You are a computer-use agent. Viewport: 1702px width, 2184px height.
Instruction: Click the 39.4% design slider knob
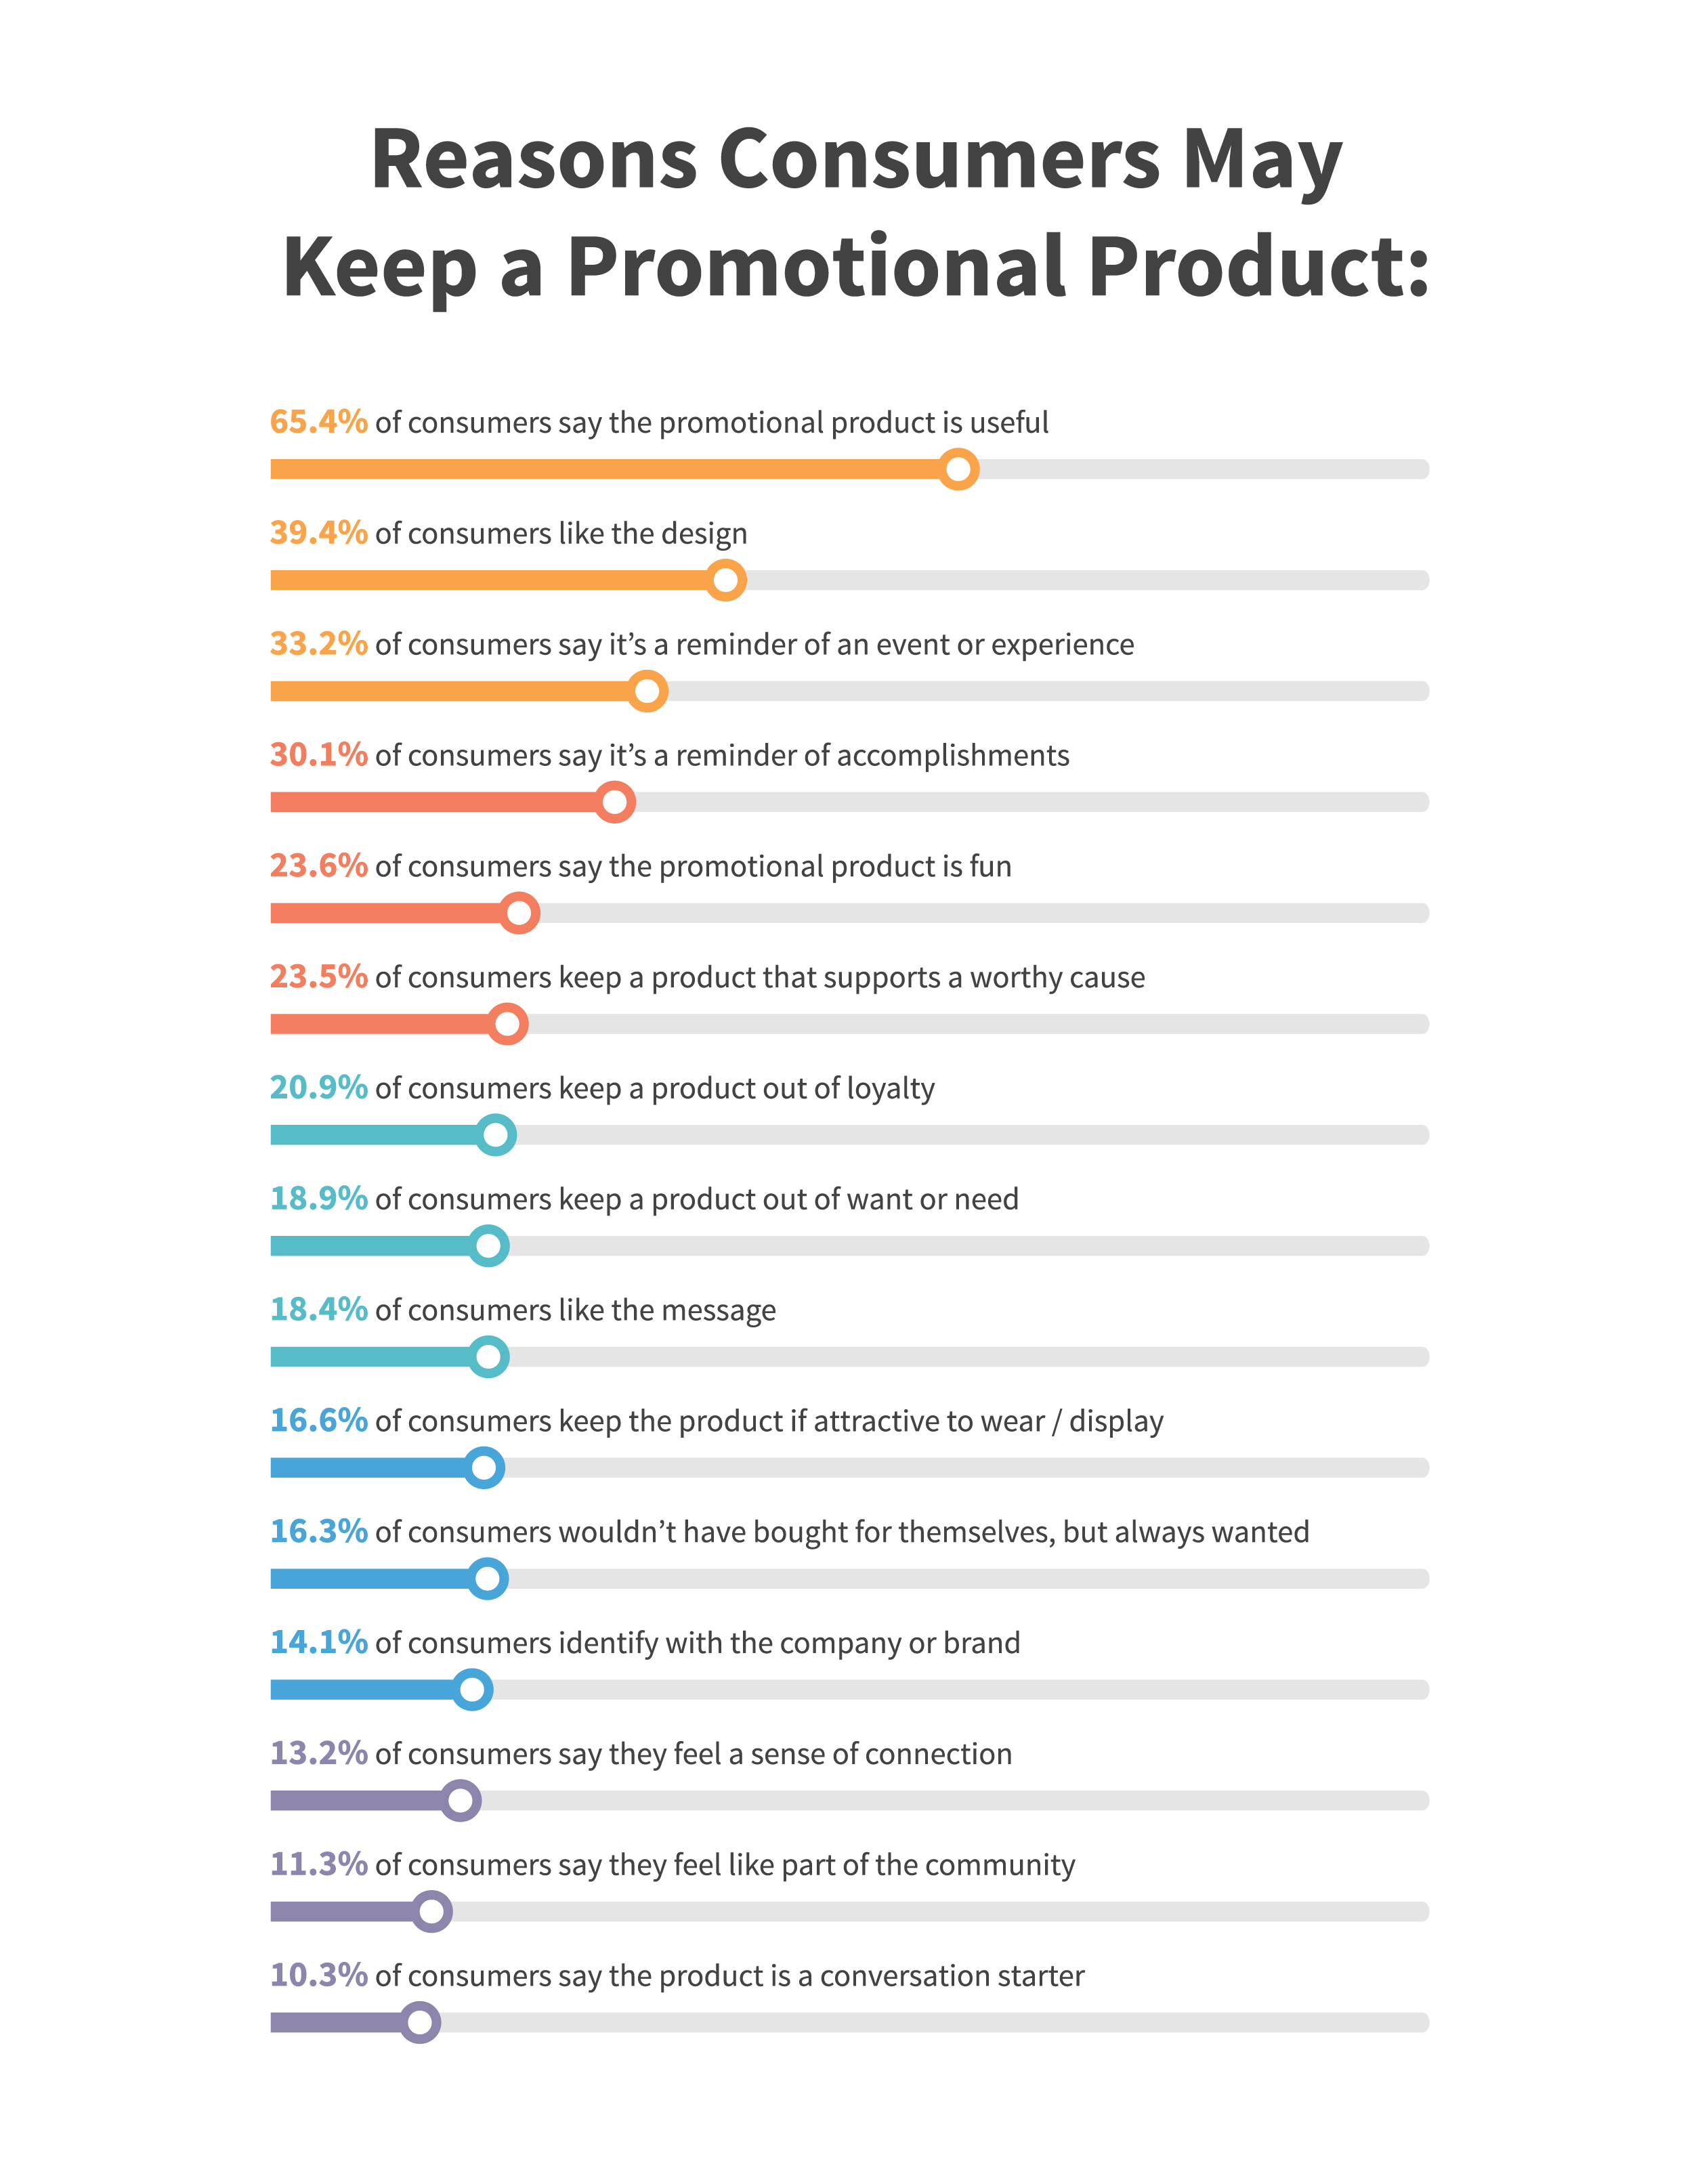tap(726, 580)
